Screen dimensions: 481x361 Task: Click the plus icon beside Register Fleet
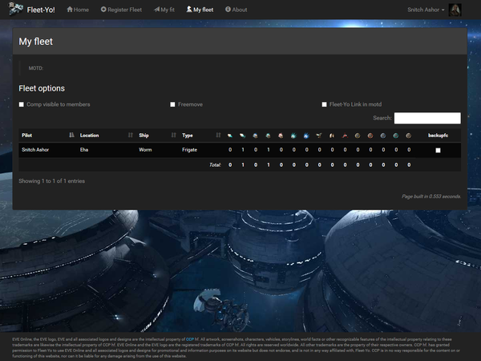click(103, 10)
